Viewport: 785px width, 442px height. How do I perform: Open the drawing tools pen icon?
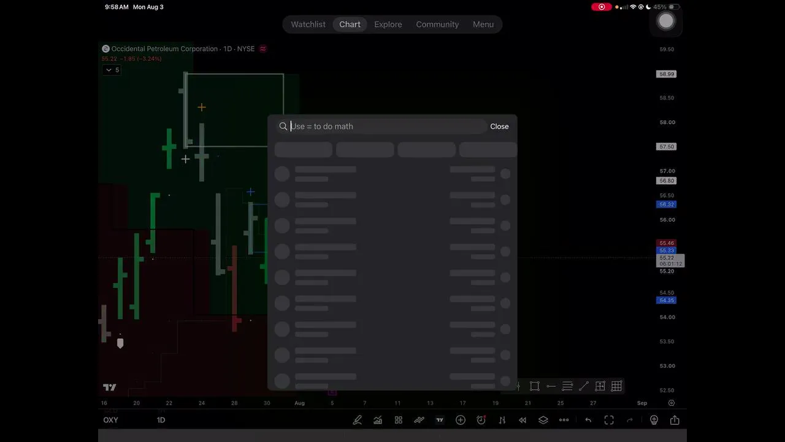point(357,420)
